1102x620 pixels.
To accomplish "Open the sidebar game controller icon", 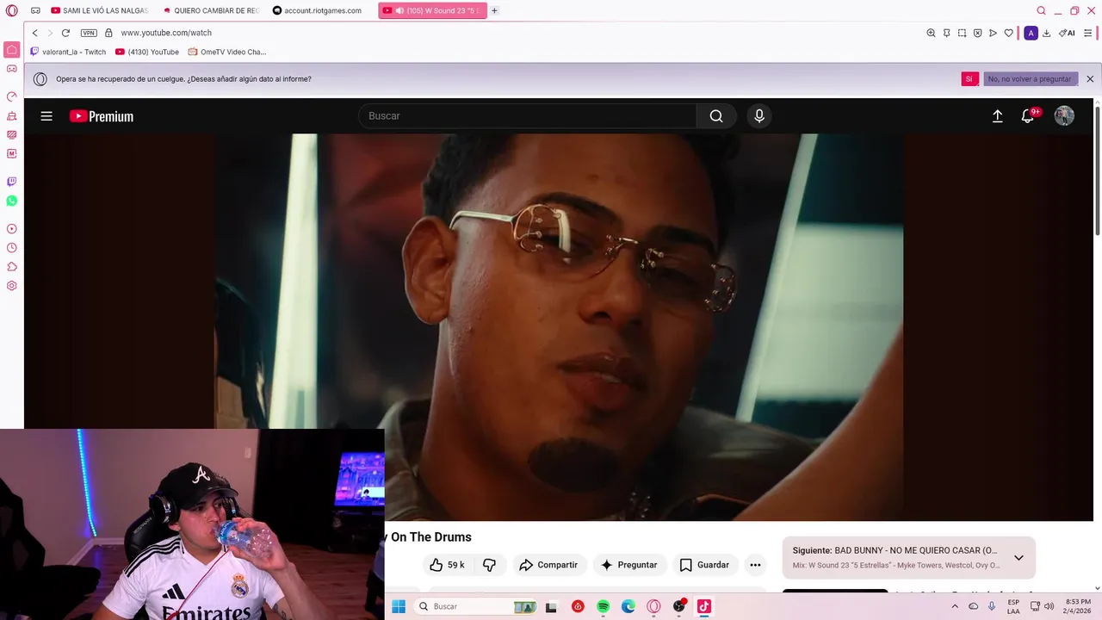I will pyautogui.click(x=11, y=68).
